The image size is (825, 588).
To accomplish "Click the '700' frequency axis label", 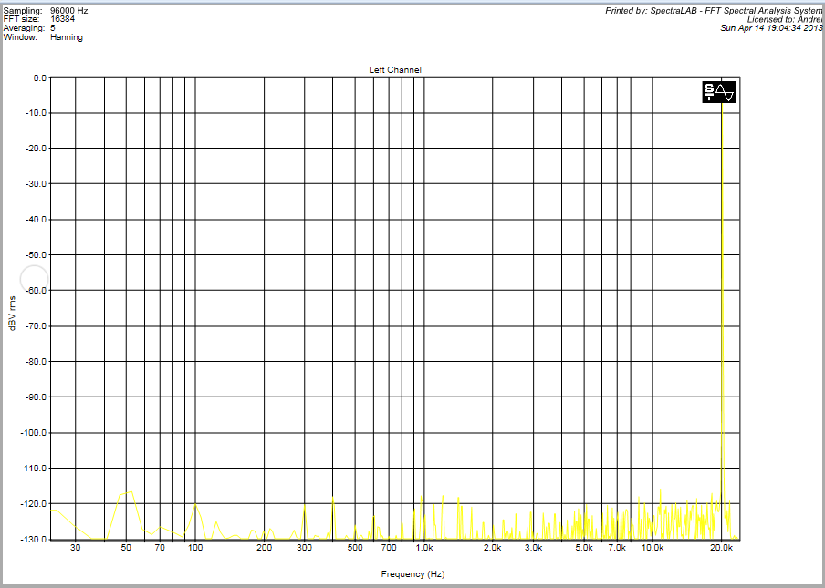I will point(389,548).
